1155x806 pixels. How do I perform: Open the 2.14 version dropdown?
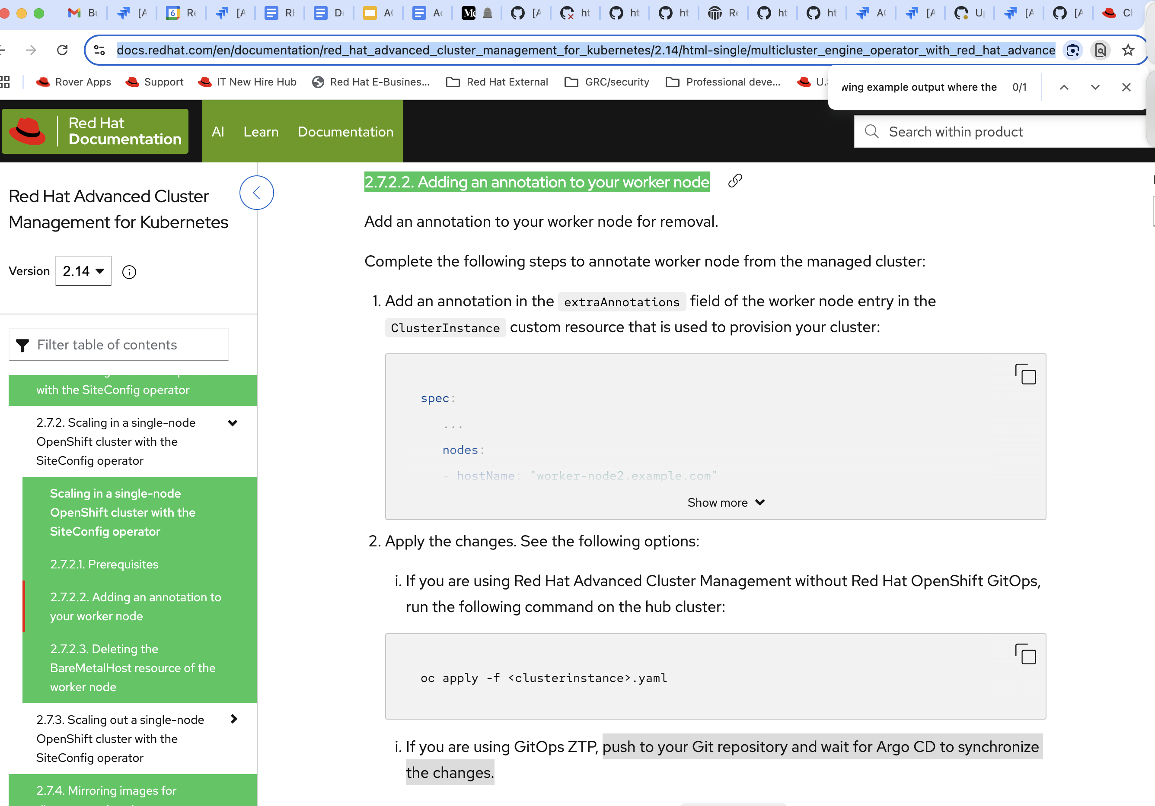coord(83,271)
